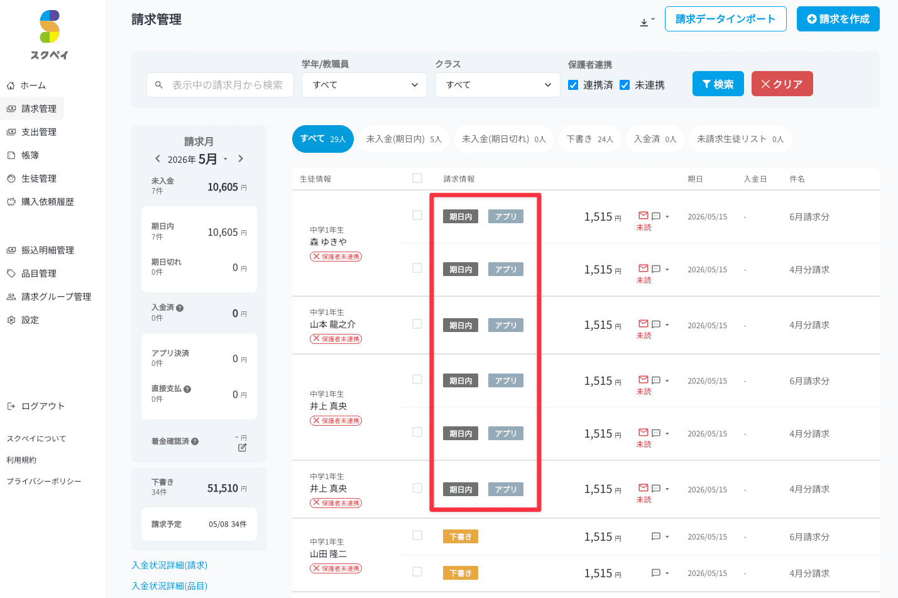Click comment icon on 山本 龍之介 row
The height and width of the screenshot is (598, 898).
click(x=656, y=324)
